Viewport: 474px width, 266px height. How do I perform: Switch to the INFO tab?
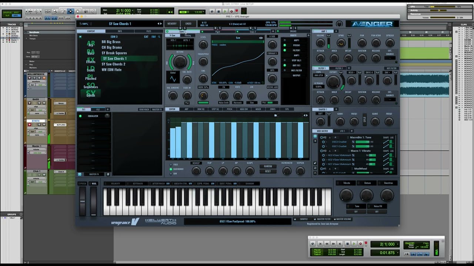[x=120, y=31]
